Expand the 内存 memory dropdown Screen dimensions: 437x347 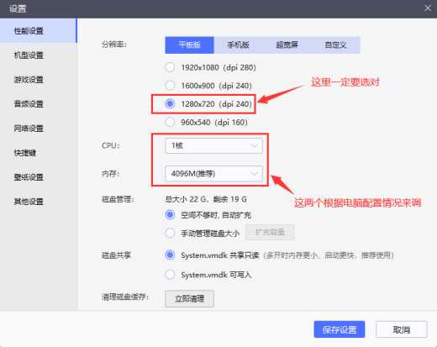click(213, 174)
